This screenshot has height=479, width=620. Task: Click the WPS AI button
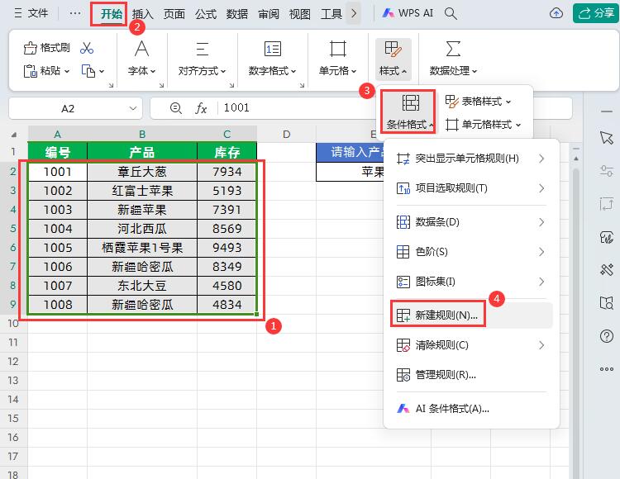pyautogui.click(x=408, y=13)
